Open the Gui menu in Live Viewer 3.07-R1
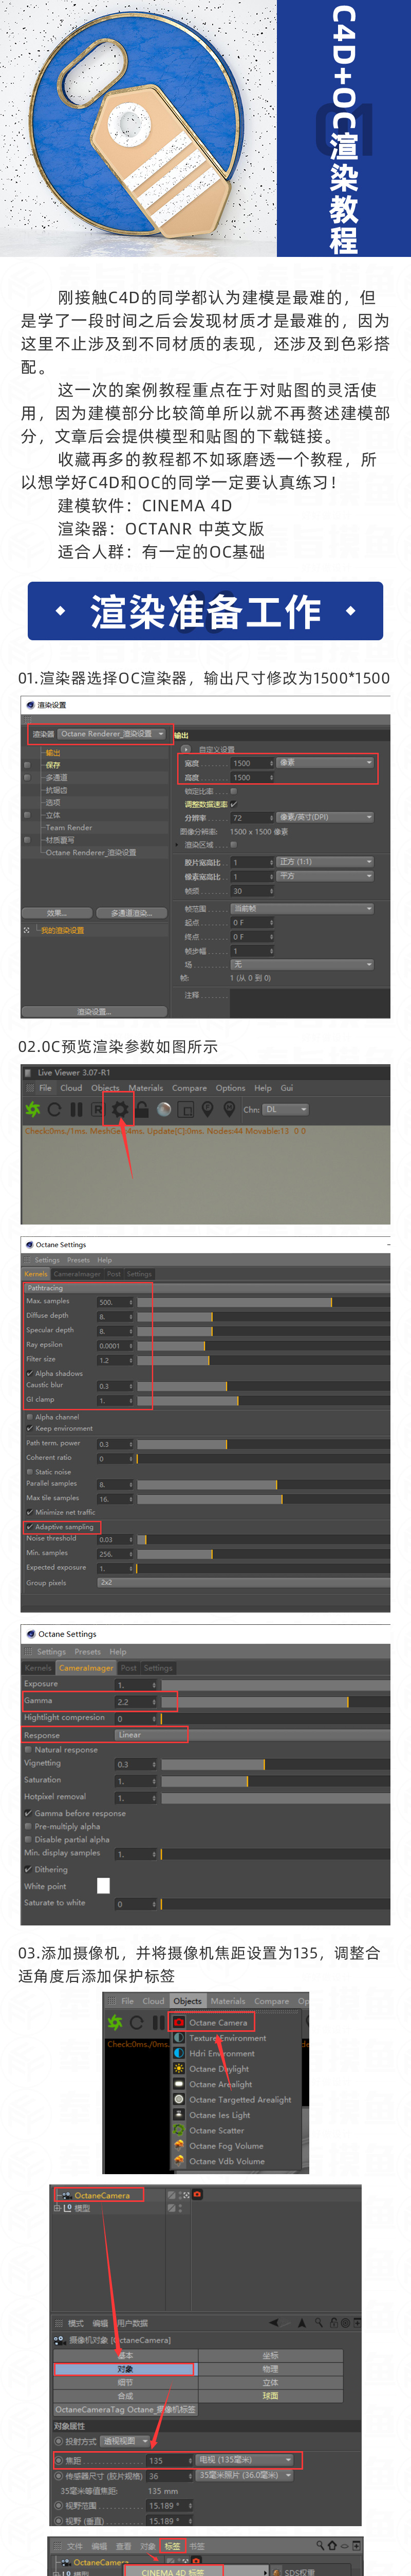This screenshot has width=411, height=2576. pyautogui.click(x=287, y=1088)
